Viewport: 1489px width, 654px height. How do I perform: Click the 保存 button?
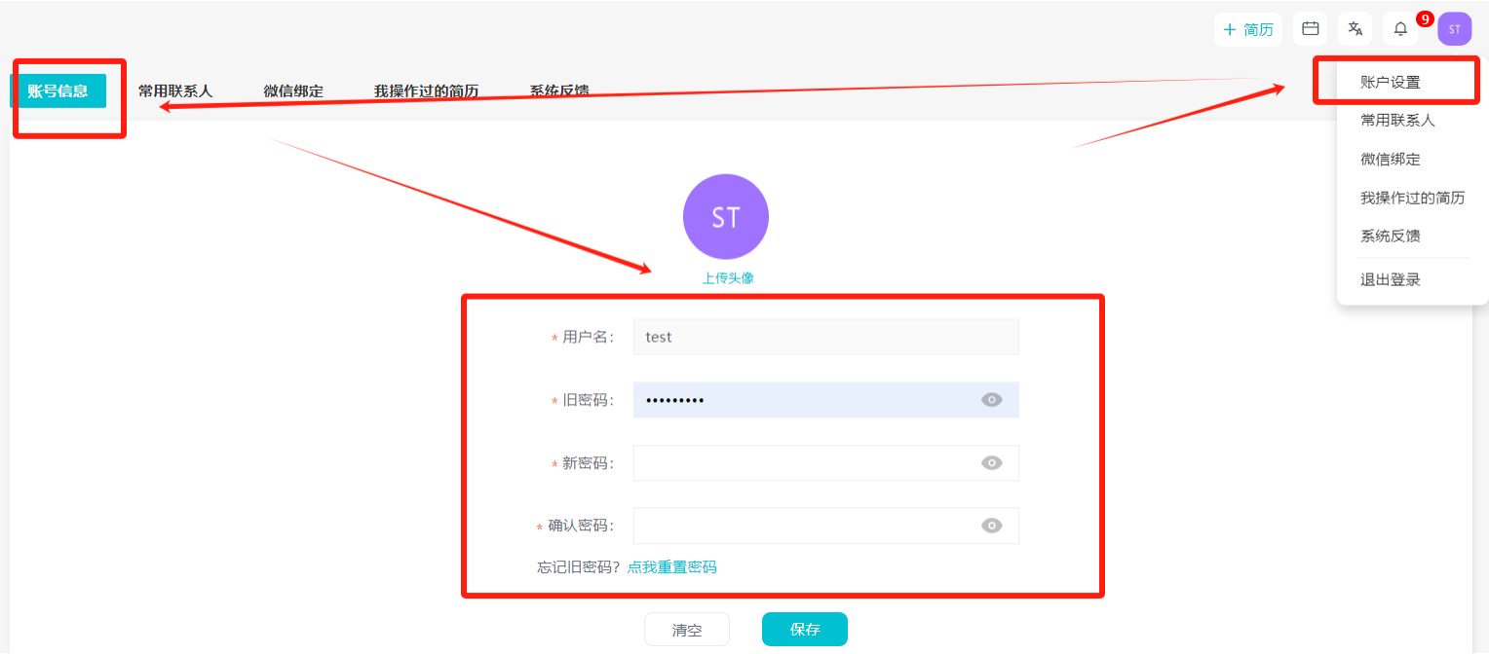(x=805, y=630)
